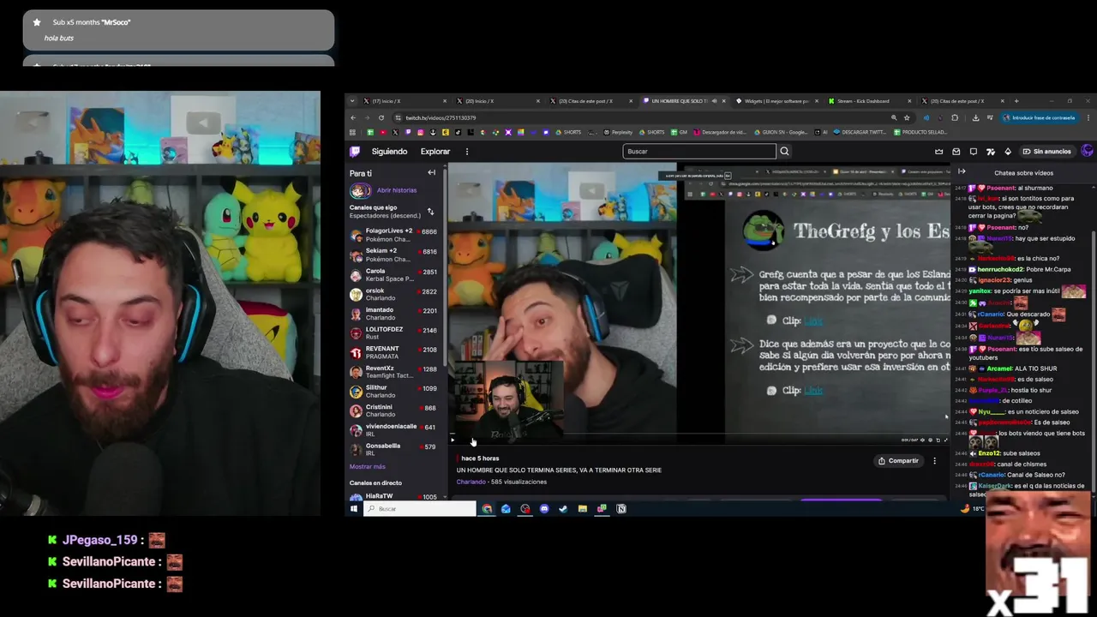Mute the playing tab audio icon
1097x617 pixels.
[x=714, y=101]
